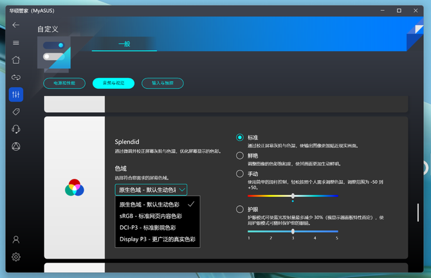431x278 pixels.
Task: Open the 电源和性能 category button
Action: (64, 83)
